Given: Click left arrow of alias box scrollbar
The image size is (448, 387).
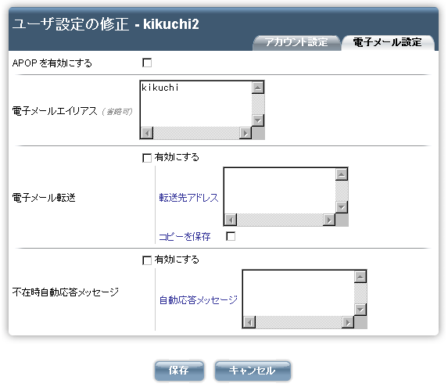Looking at the screenshot, I should point(147,133).
